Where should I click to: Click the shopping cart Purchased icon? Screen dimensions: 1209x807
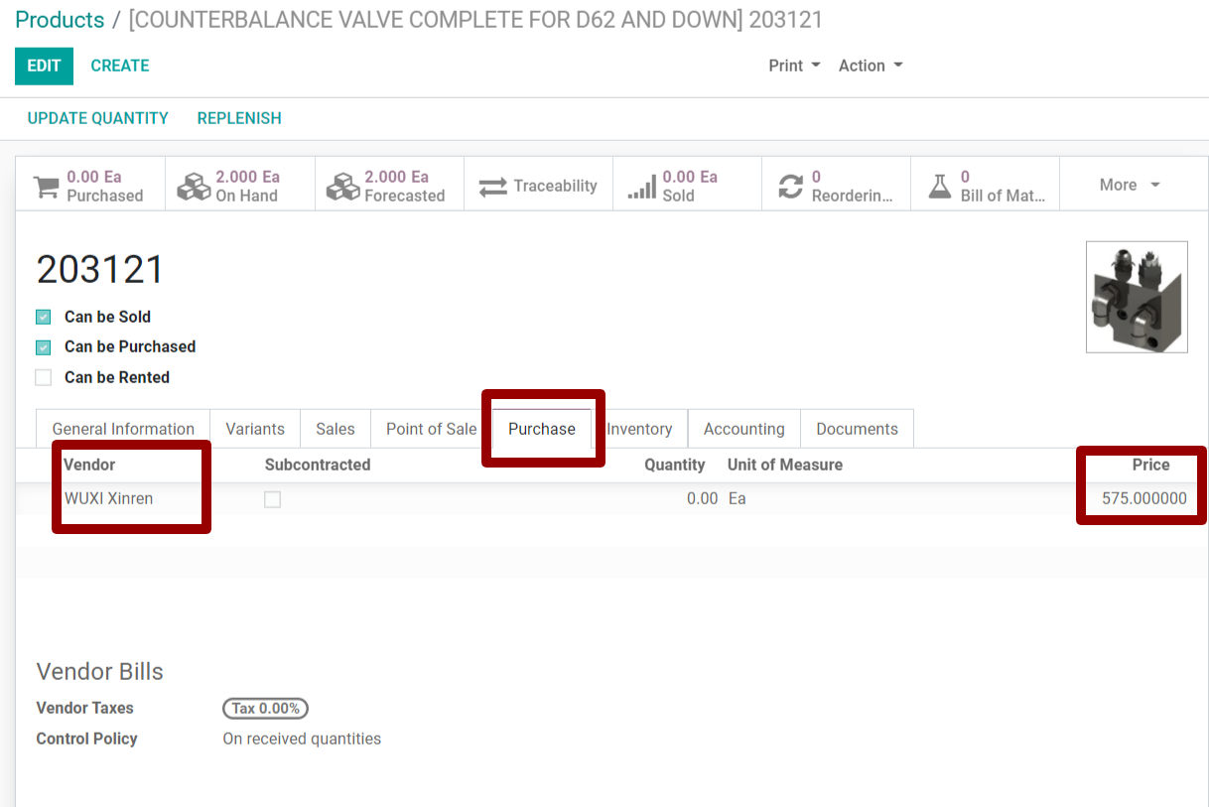point(47,187)
